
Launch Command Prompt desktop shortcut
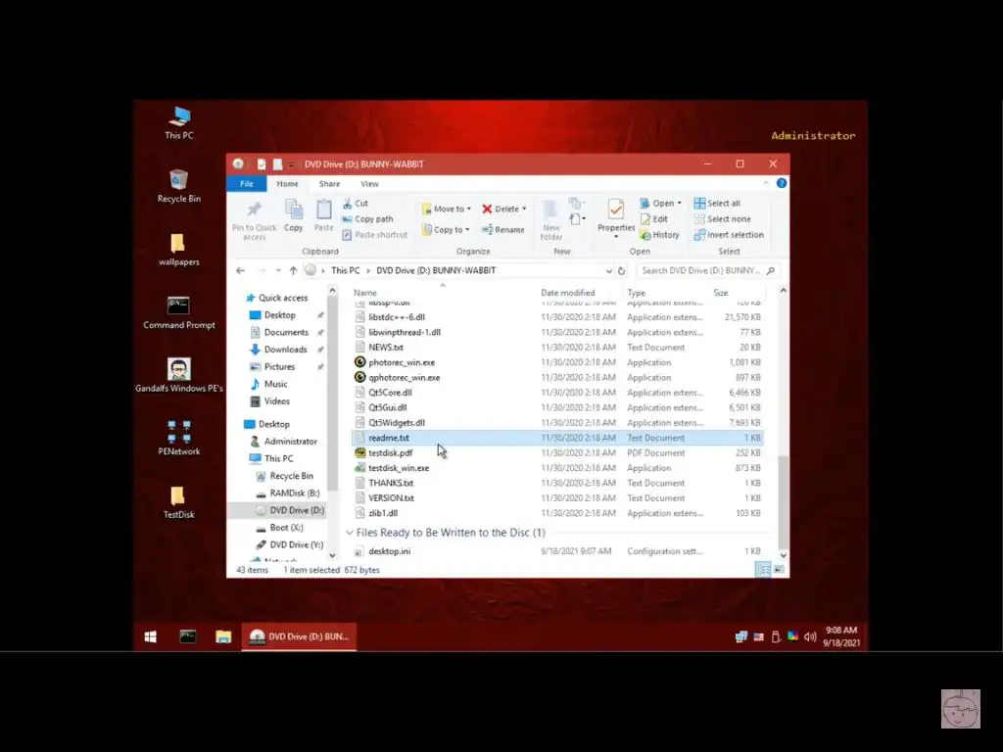click(179, 312)
